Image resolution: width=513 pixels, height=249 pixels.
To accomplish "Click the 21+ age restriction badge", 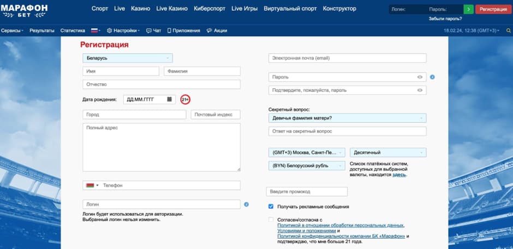I will click(x=186, y=99).
